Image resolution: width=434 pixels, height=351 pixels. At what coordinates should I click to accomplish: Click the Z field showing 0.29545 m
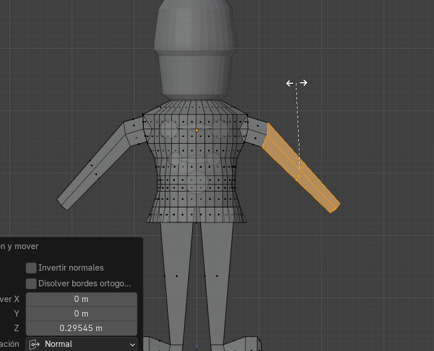(82, 328)
